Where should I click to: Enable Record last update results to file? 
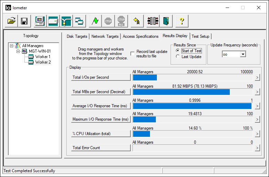point(132,54)
